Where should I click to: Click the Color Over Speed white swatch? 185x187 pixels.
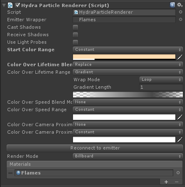[x=124, y=117]
